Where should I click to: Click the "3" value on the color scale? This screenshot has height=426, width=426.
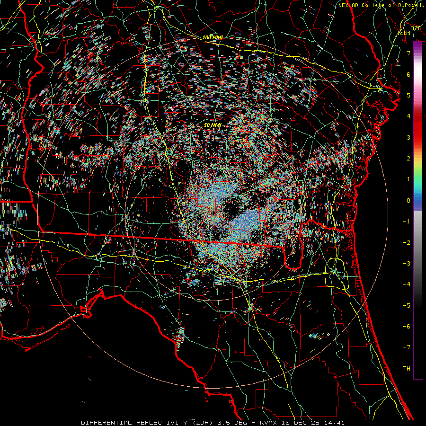click(408, 137)
